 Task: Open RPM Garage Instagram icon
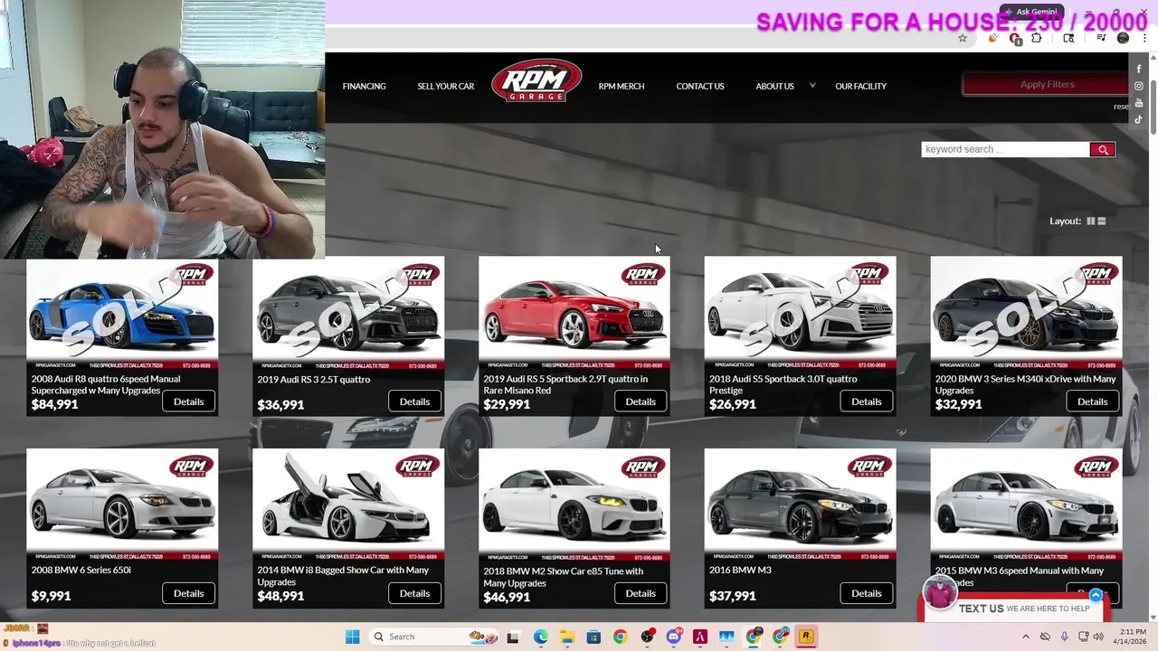[x=1139, y=86]
